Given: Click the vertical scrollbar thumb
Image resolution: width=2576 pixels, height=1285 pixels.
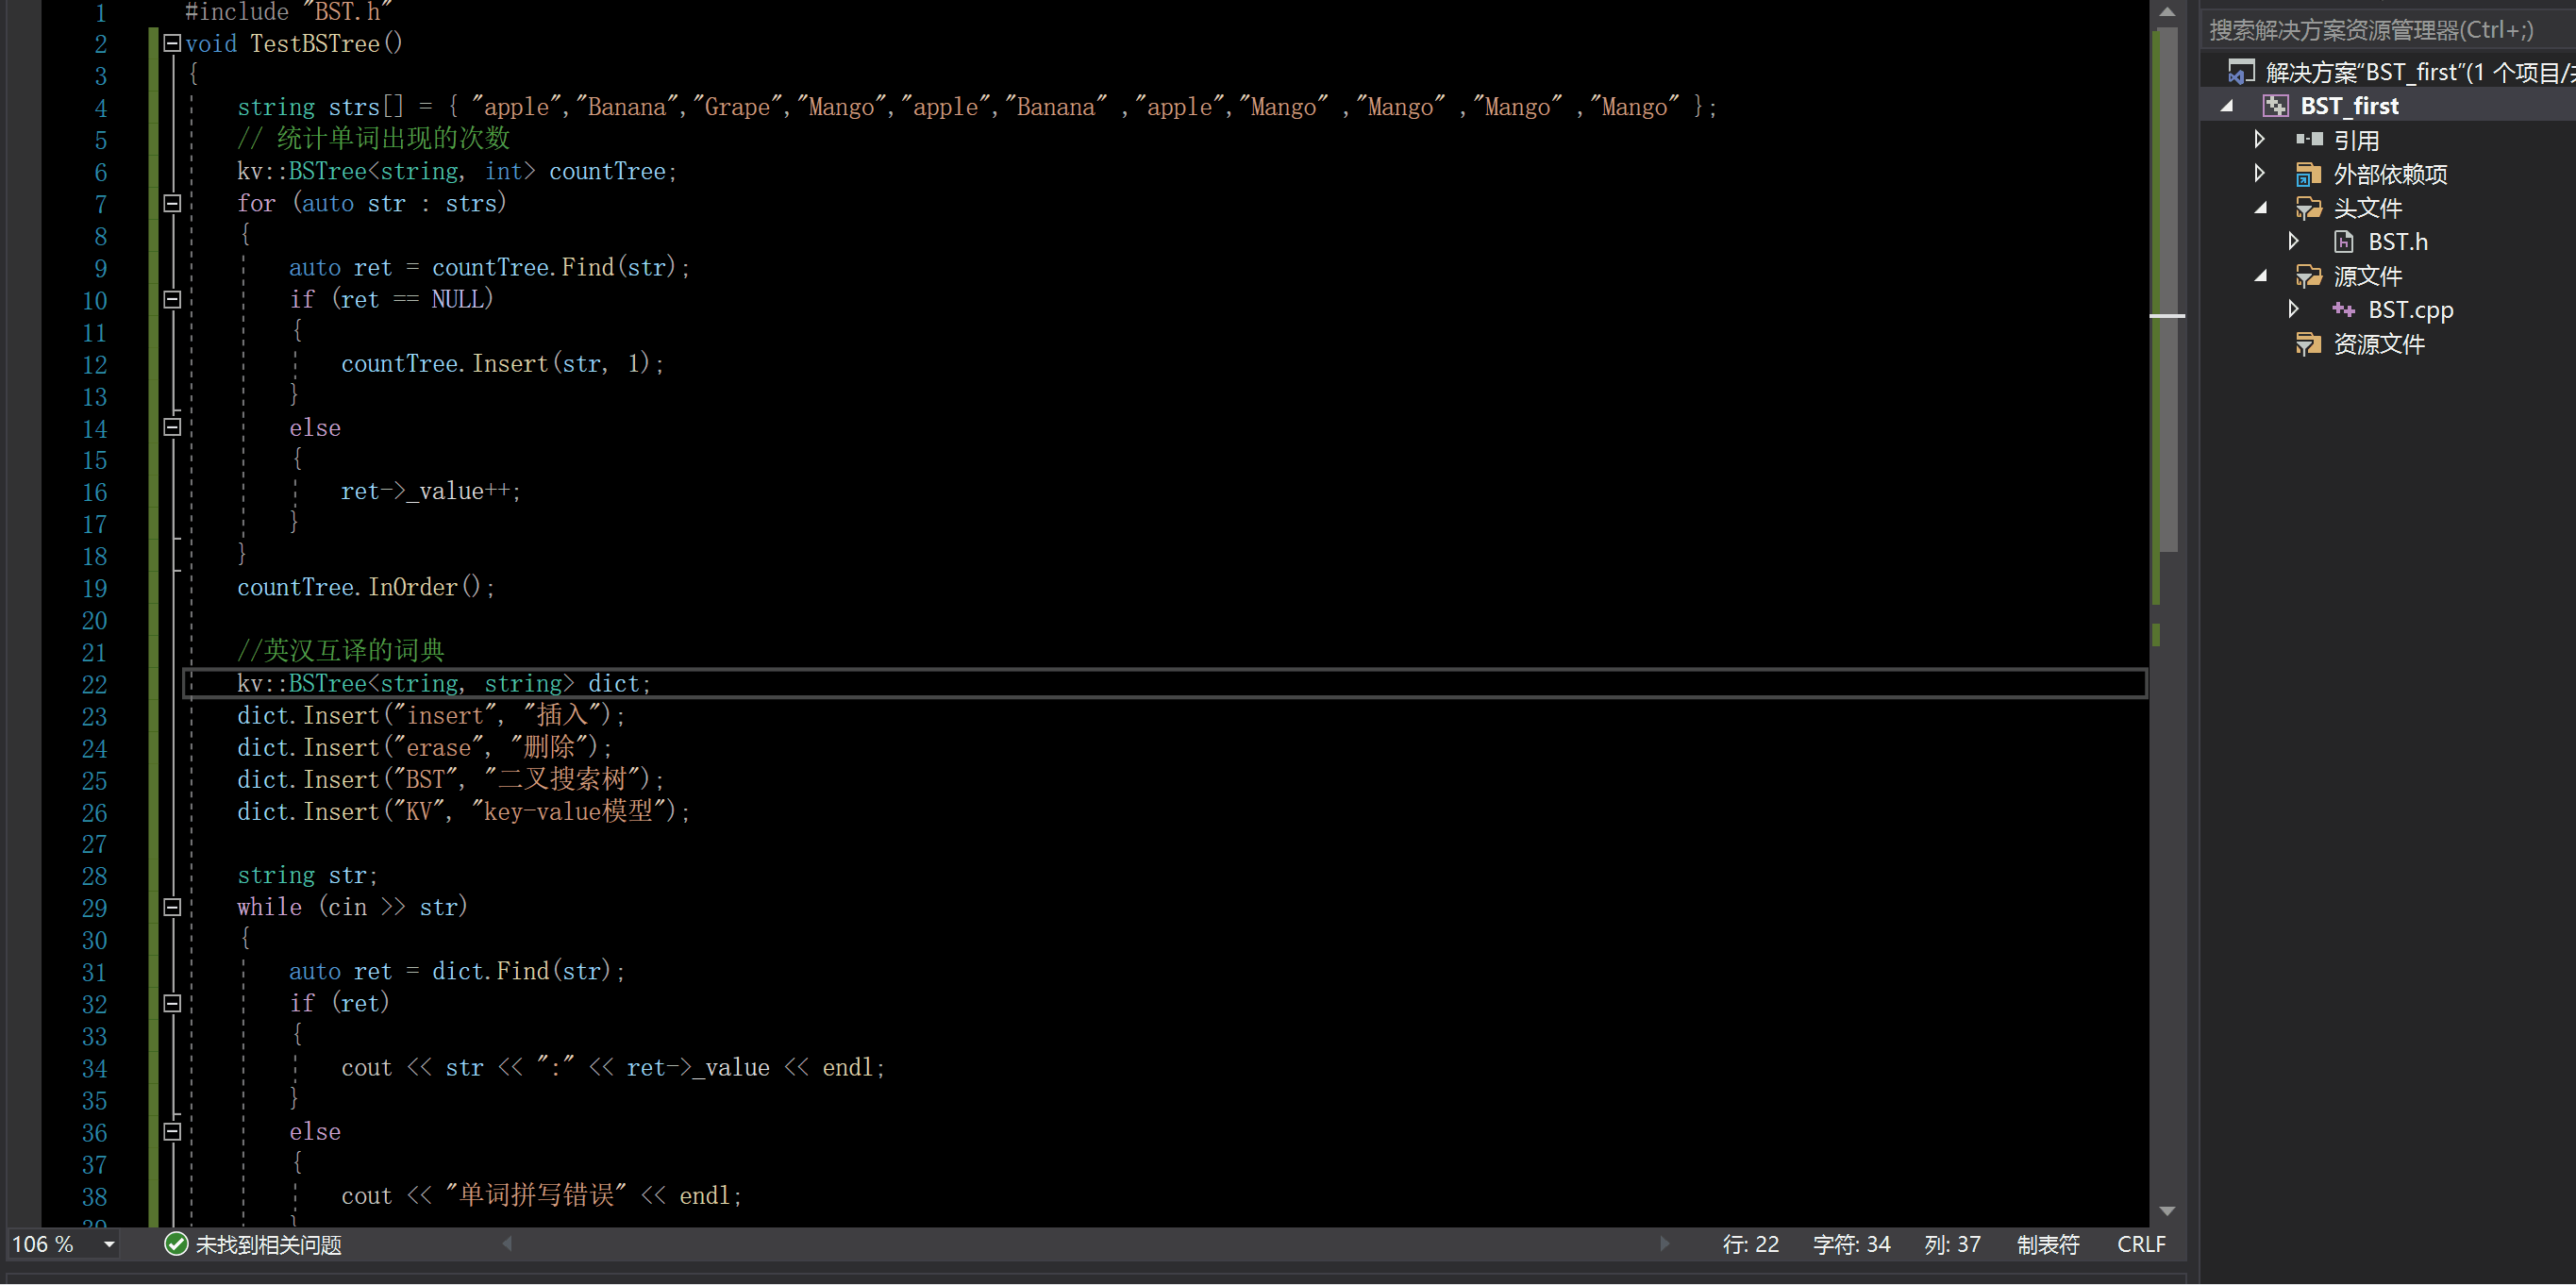Looking at the screenshot, I should click(2168, 290).
